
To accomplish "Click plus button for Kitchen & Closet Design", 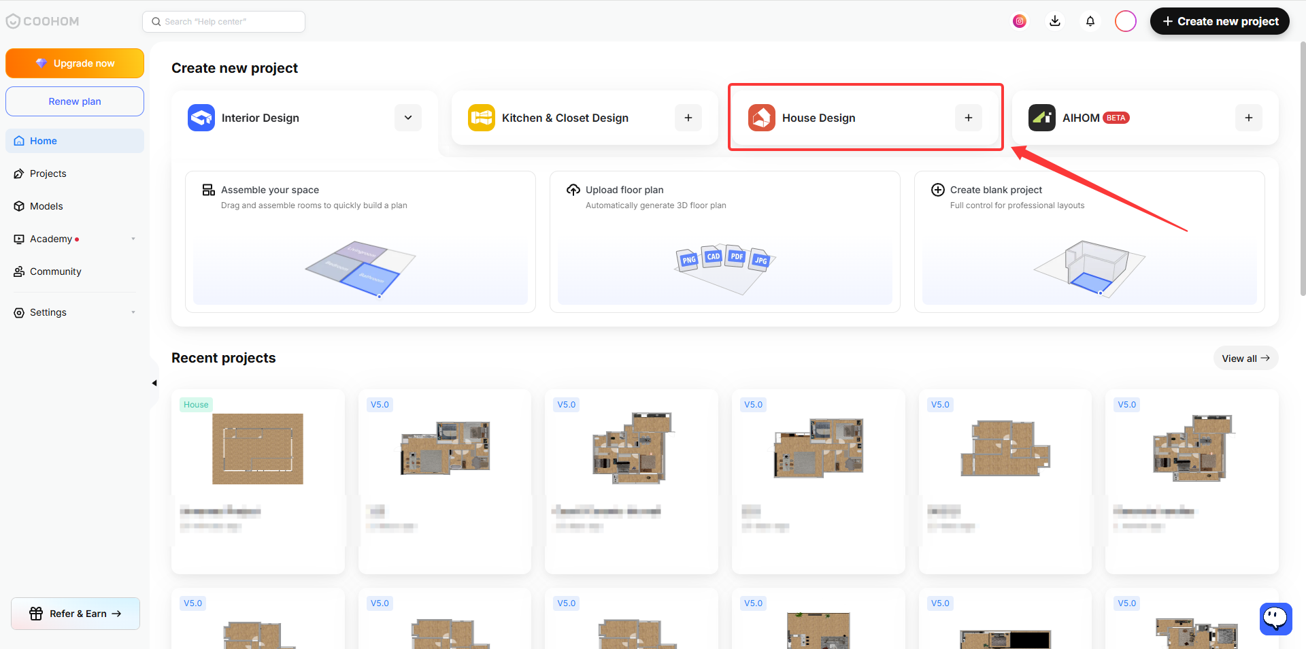I will tap(688, 118).
